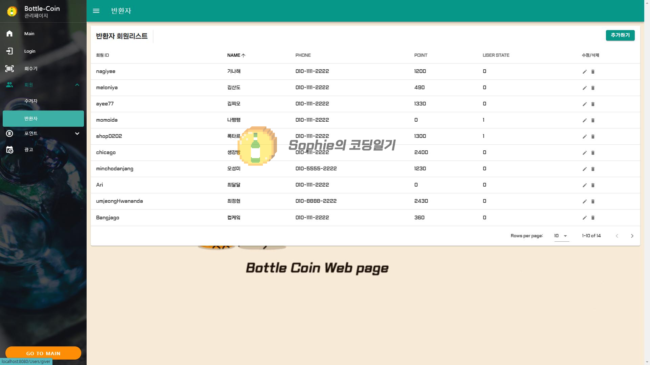Sort by the POINT column header
Viewport: 650px width, 365px height.
(x=420, y=55)
